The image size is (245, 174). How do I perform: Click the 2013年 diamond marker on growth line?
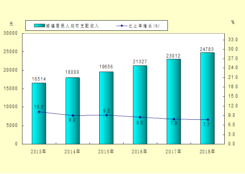(x=39, y=112)
